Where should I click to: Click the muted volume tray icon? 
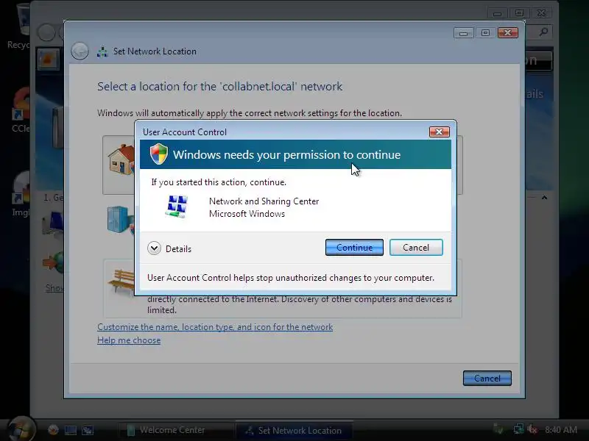coord(532,429)
